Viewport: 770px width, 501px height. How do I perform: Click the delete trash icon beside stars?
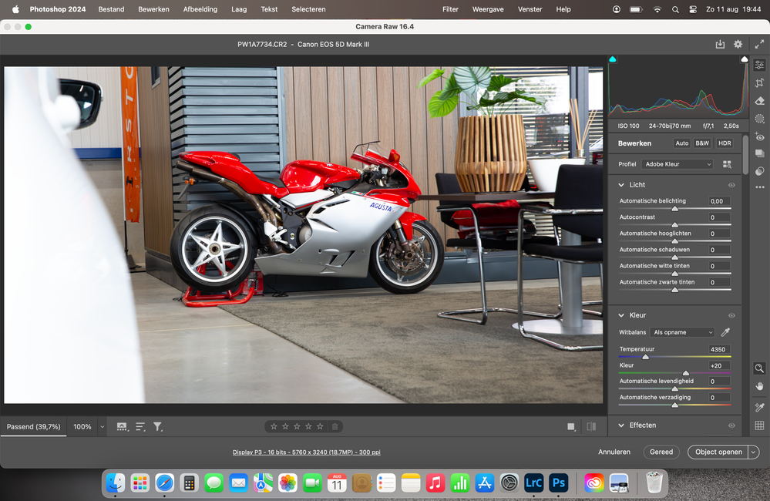tap(335, 426)
